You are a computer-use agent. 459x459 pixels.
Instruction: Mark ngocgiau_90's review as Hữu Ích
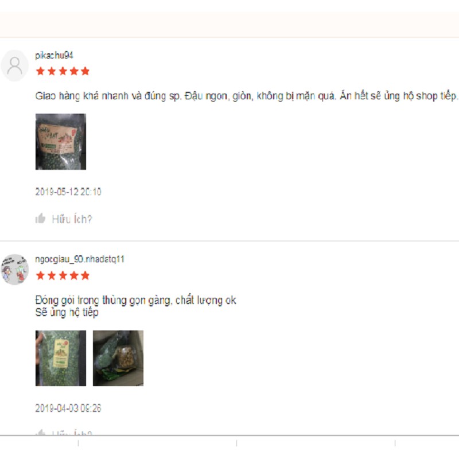point(72,433)
